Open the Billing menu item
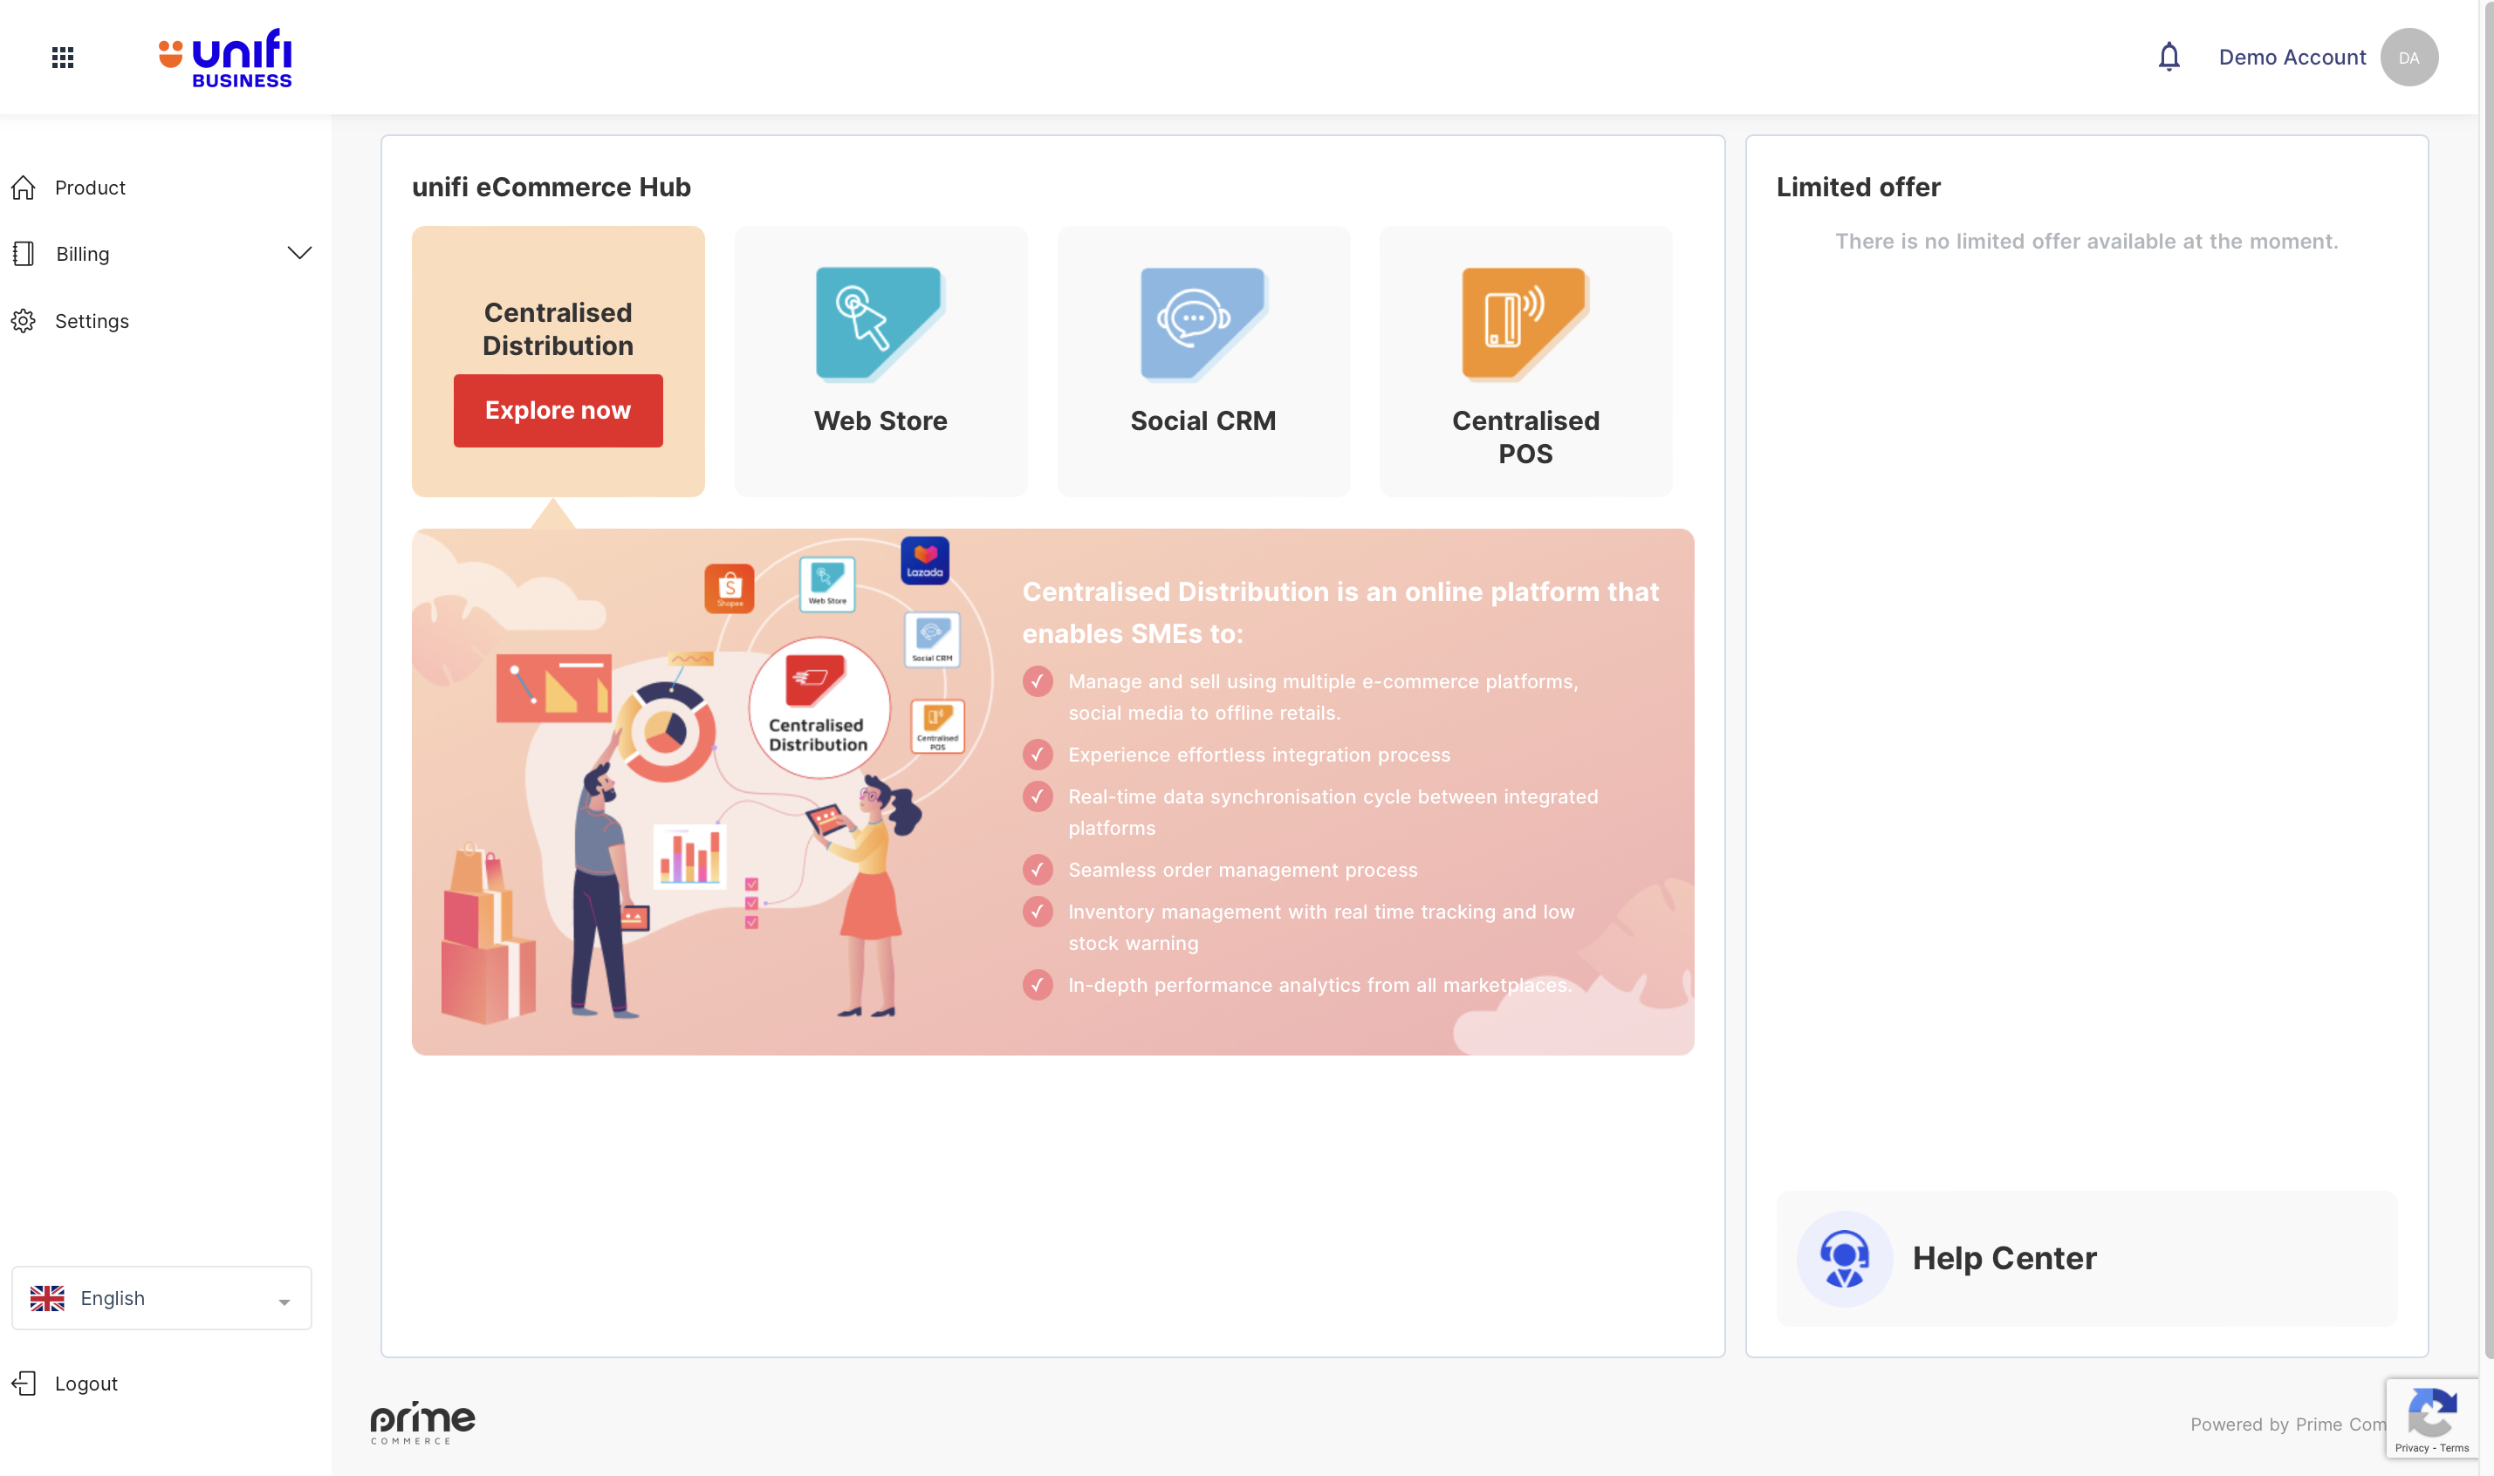The image size is (2494, 1476). (83, 255)
